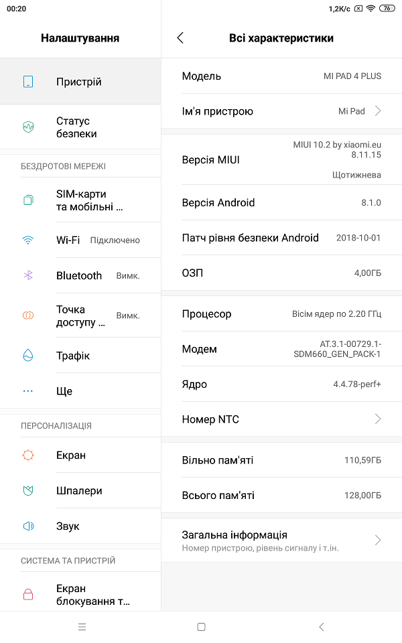Tap the Звук speaker icon
402x643 pixels.
tap(28, 526)
